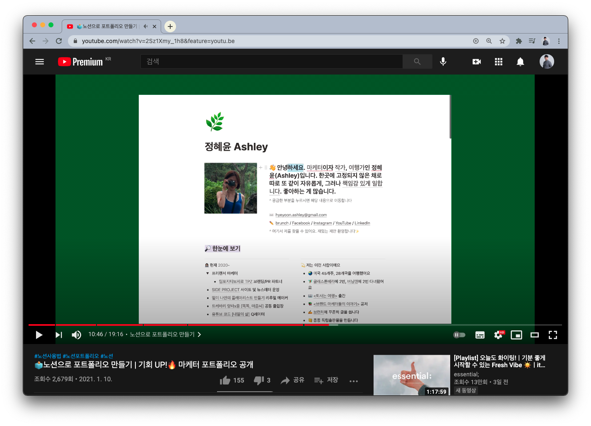Play the video
Image resolution: width=591 pixels, height=426 pixels.
[39, 335]
